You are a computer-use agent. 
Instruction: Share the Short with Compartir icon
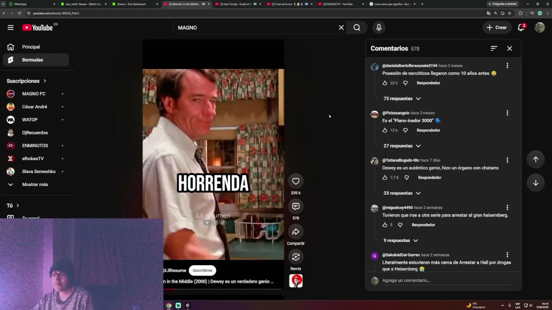tap(296, 232)
